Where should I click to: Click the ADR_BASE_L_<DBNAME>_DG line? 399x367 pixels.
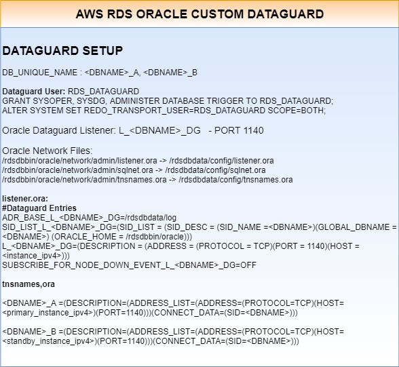point(89,218)
